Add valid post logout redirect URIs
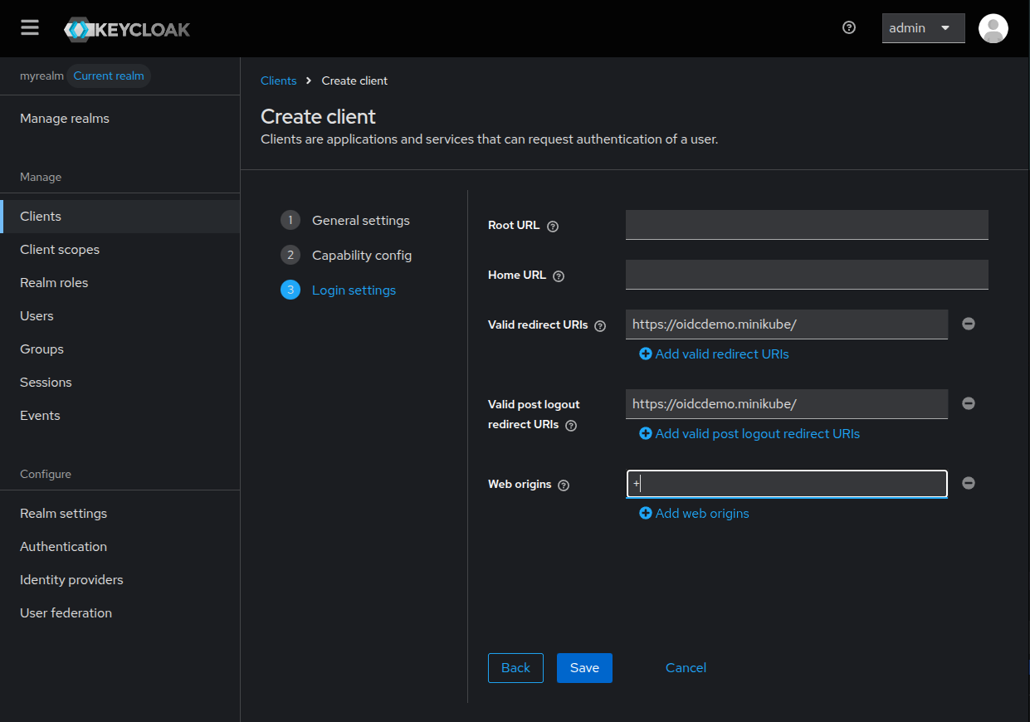Viewport: 1030px width, 722px height. click(x=749, y=434)
